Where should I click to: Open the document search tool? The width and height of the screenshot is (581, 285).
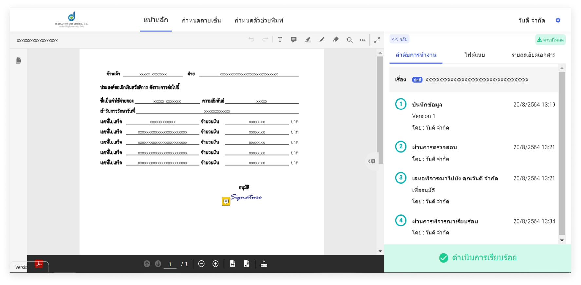pyautogui.click(x=350, y=40)
